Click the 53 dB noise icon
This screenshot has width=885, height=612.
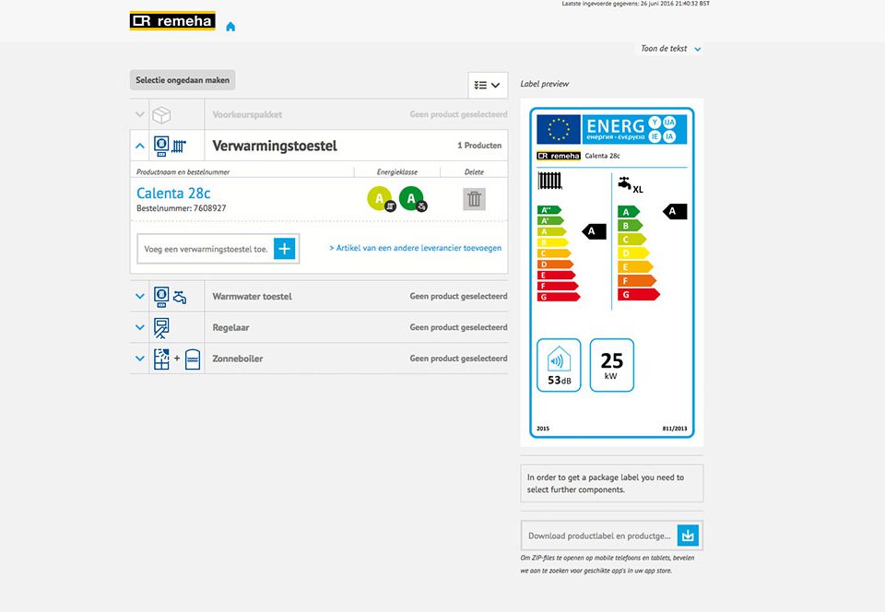pyautogui.click(x=559, y=365)
